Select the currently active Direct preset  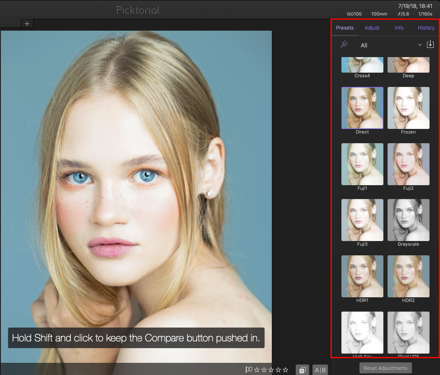pyautogui.click(x=362, y=108)
